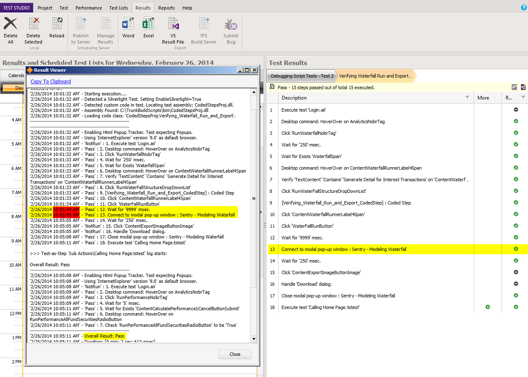
Task: Open the help icon at top right
Action: point(523,7)
